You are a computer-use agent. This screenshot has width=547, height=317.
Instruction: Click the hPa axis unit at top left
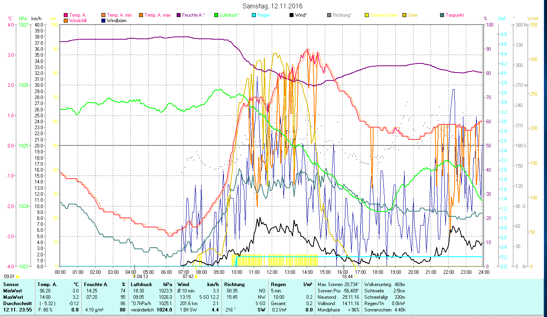coord(23,19)
